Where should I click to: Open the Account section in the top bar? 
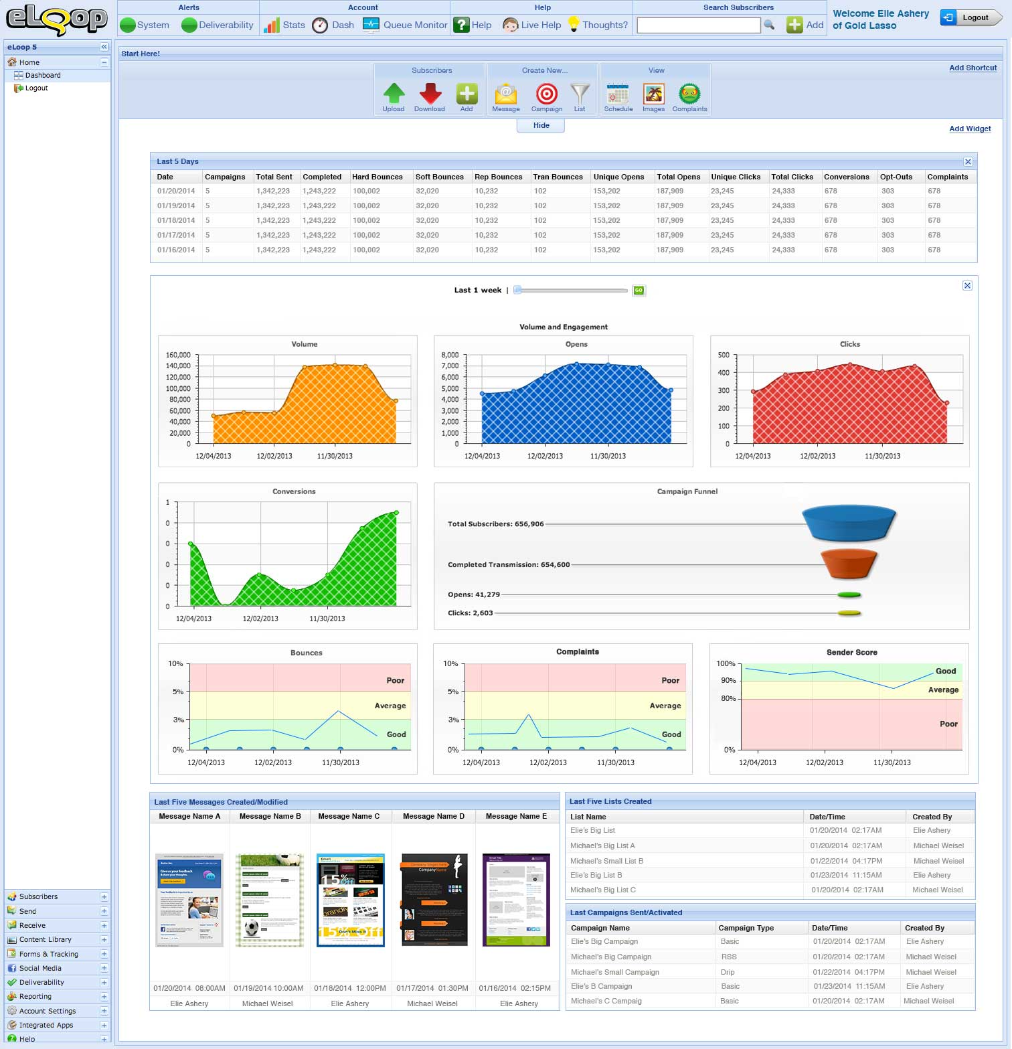click(362, 7)
